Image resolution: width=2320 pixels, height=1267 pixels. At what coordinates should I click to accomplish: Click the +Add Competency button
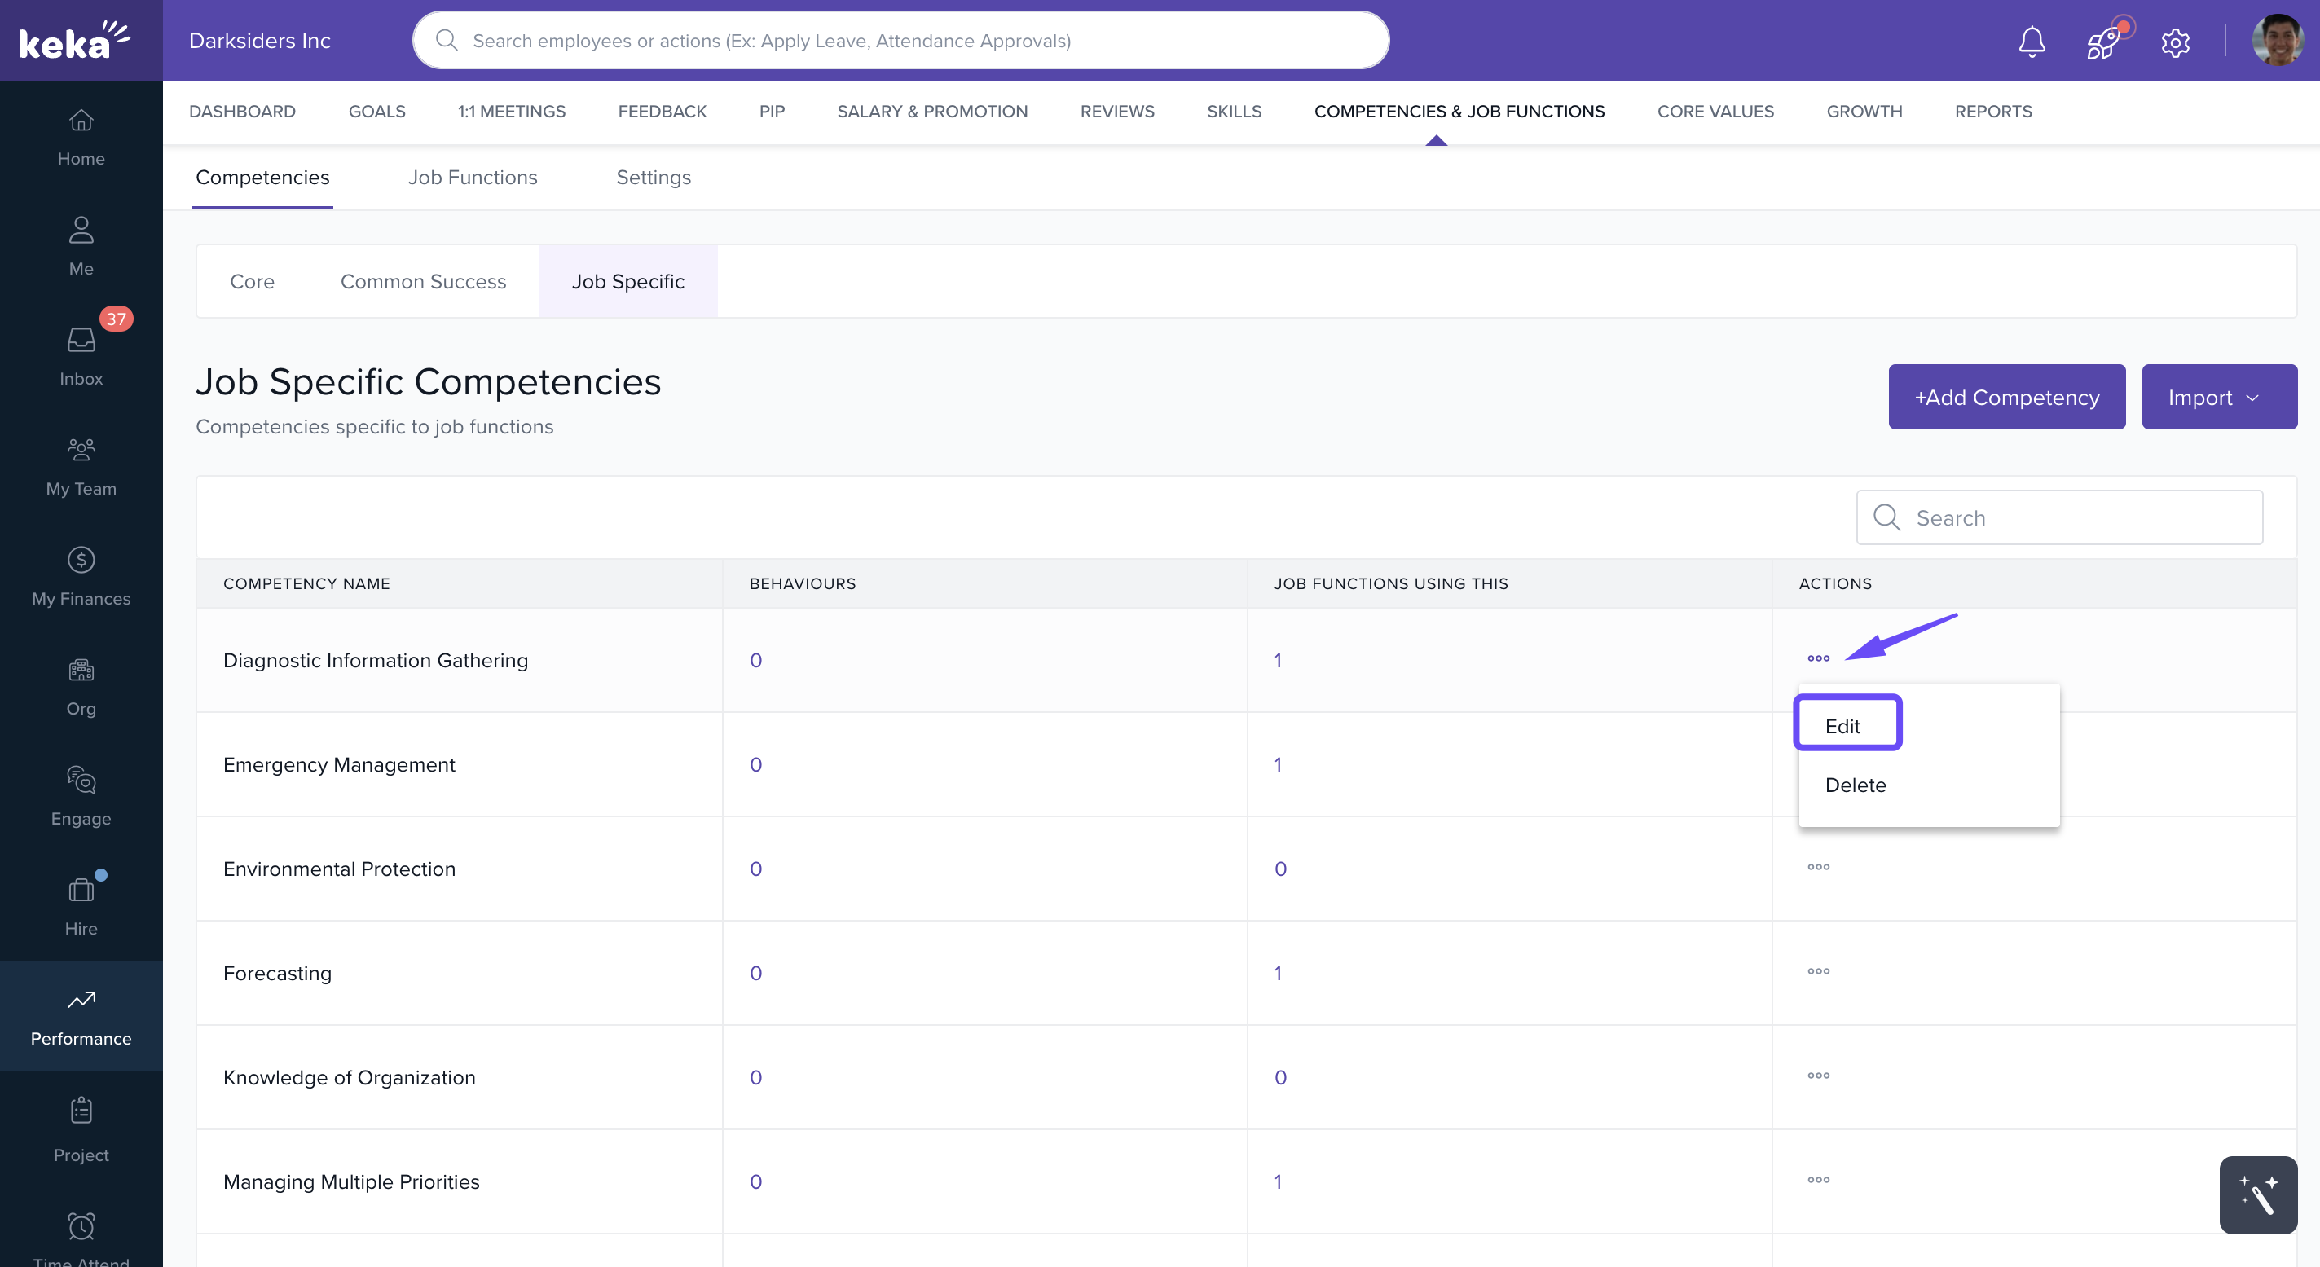point(2005,397)
